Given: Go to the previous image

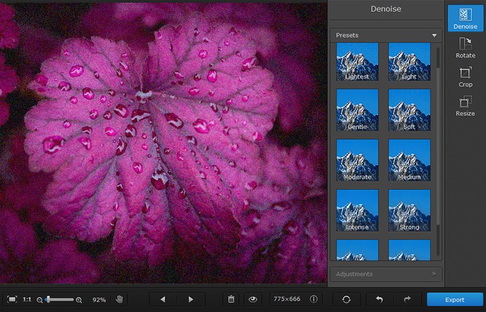Looking at the screenshot, I should (x=162, y=299).
